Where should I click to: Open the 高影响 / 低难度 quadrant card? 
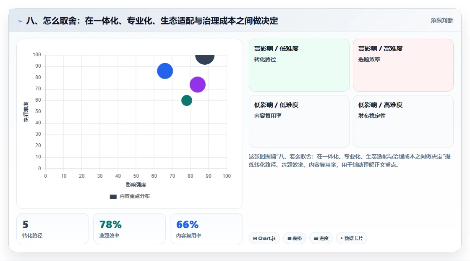click(x=299, y=65)
